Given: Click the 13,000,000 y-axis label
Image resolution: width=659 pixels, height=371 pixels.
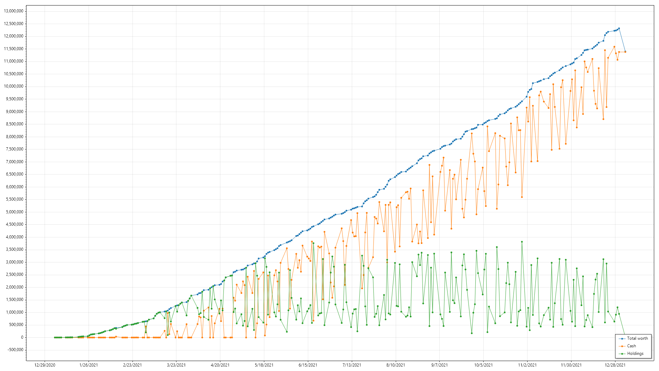Looking at the screenshot, I should click(x=14, y=11).
